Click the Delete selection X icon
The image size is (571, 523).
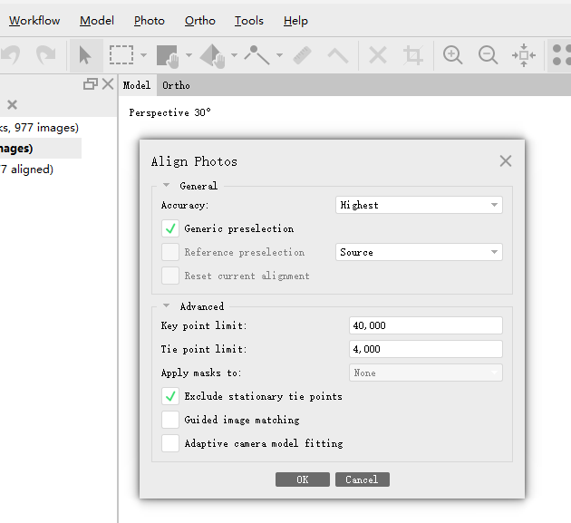tap(378, 55)
